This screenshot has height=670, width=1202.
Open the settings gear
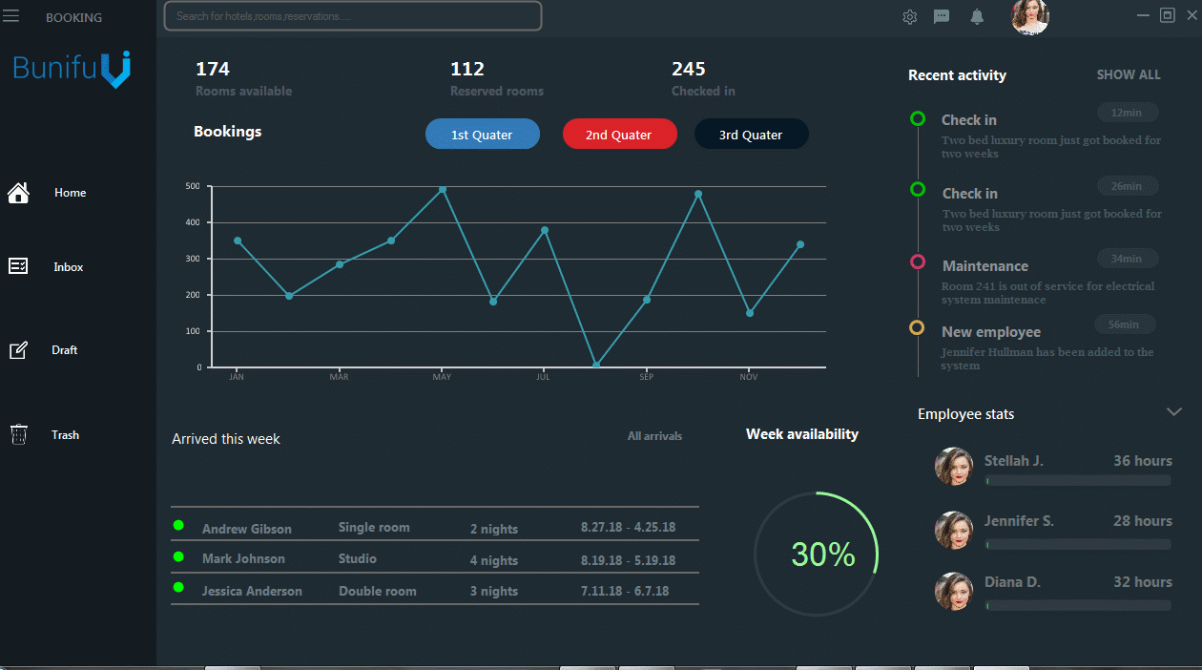(909, 16)
